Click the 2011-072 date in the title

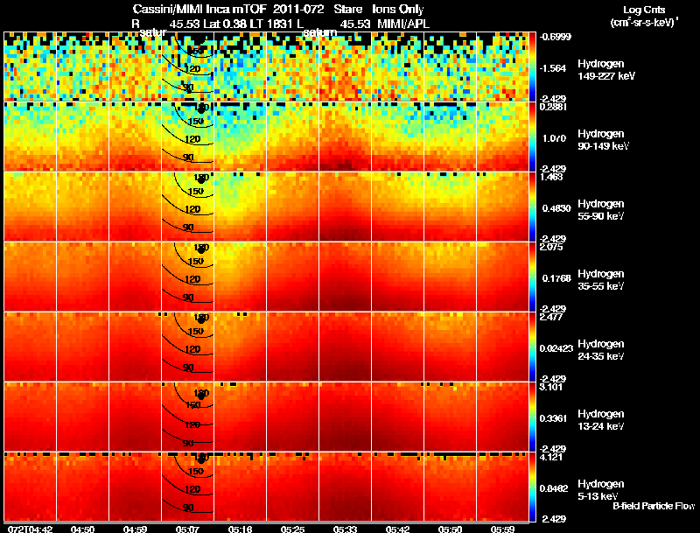298,10
